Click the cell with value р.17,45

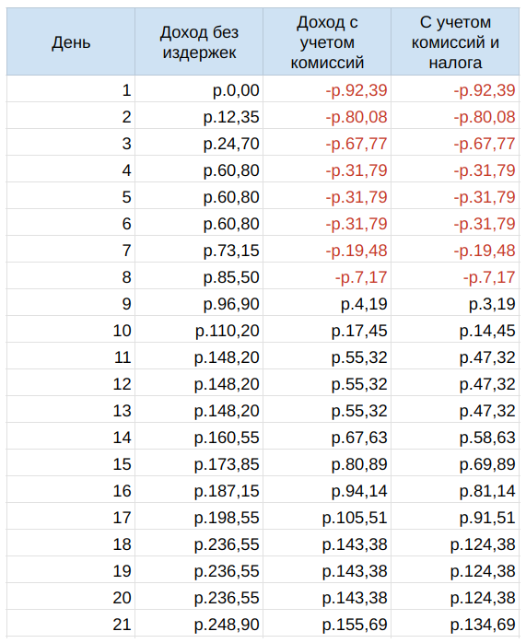[327, 330]
